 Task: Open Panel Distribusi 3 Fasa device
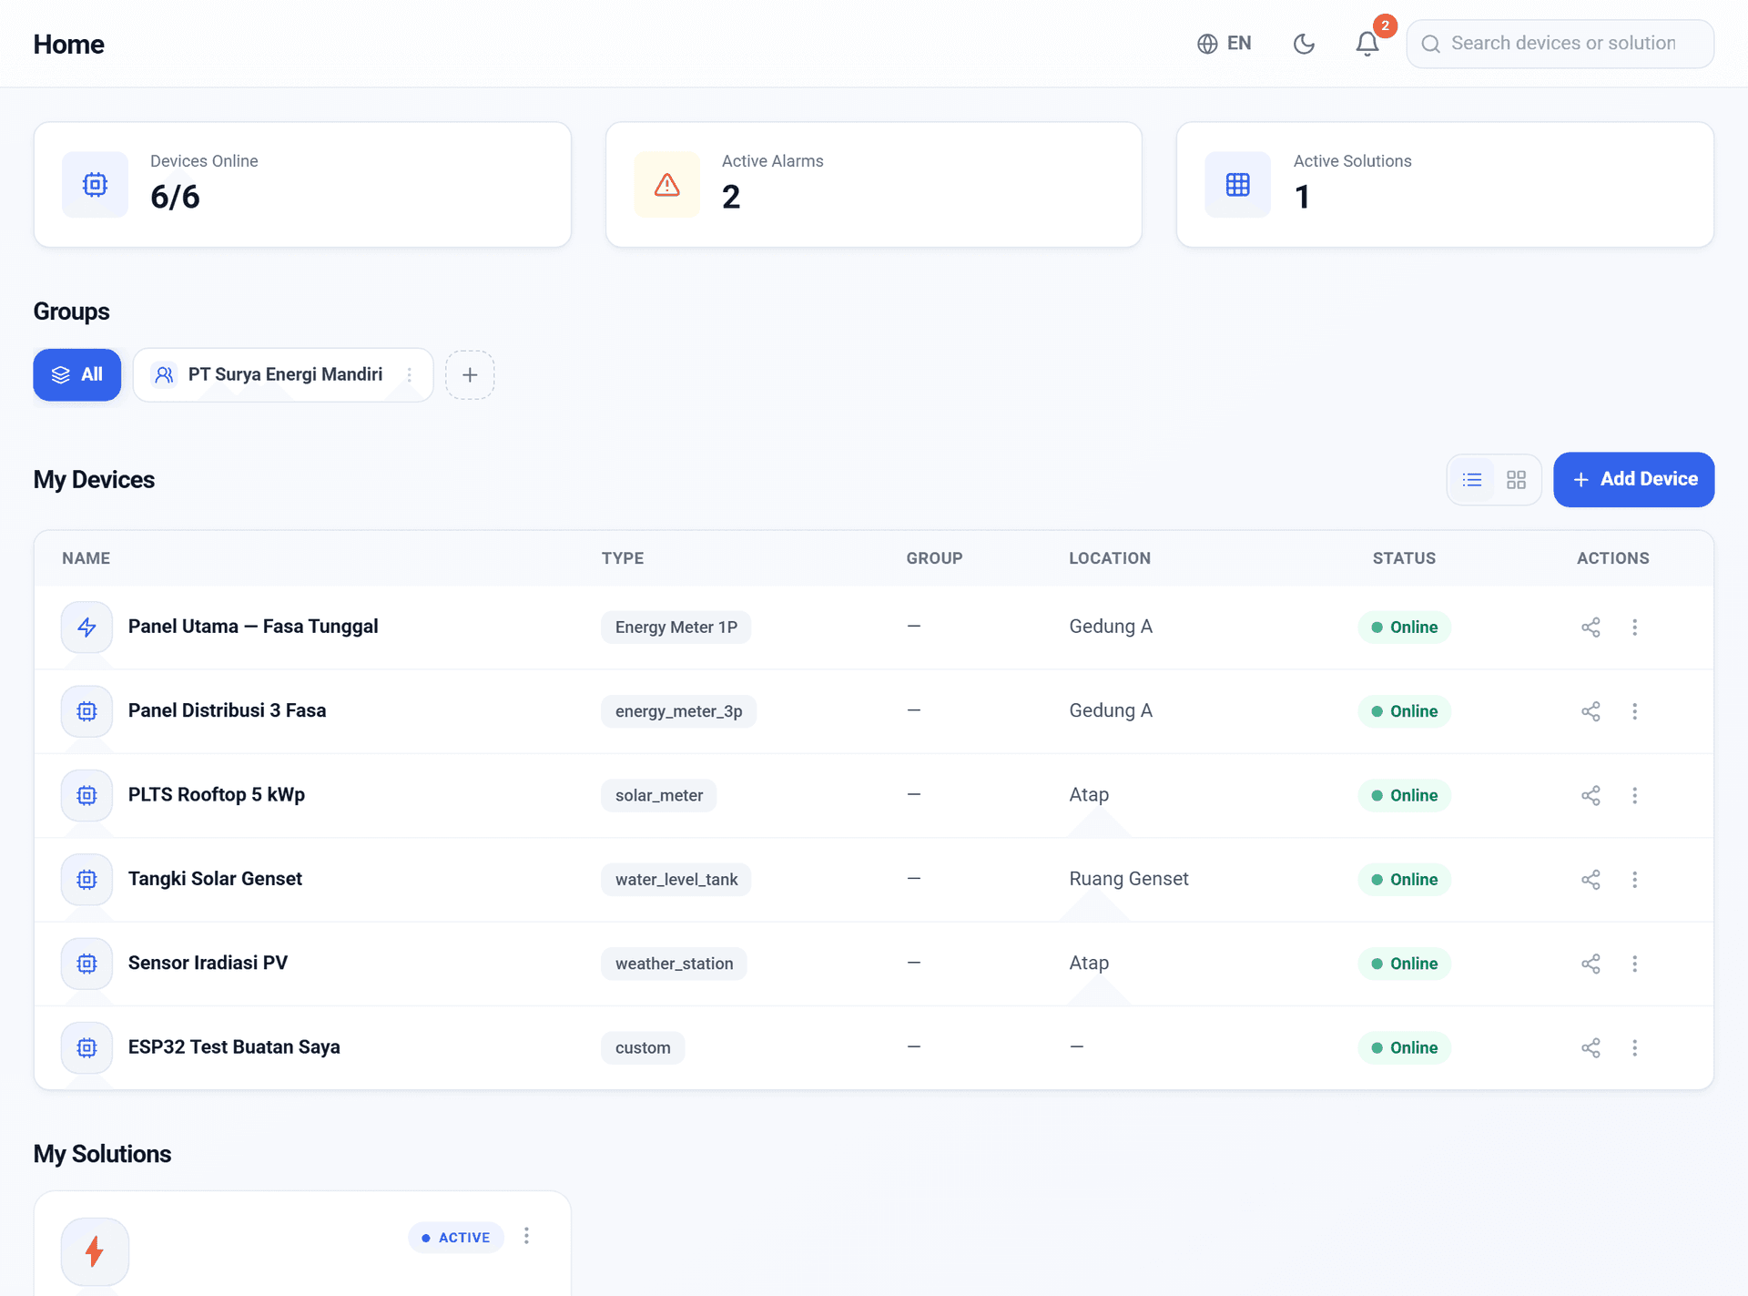227,710
